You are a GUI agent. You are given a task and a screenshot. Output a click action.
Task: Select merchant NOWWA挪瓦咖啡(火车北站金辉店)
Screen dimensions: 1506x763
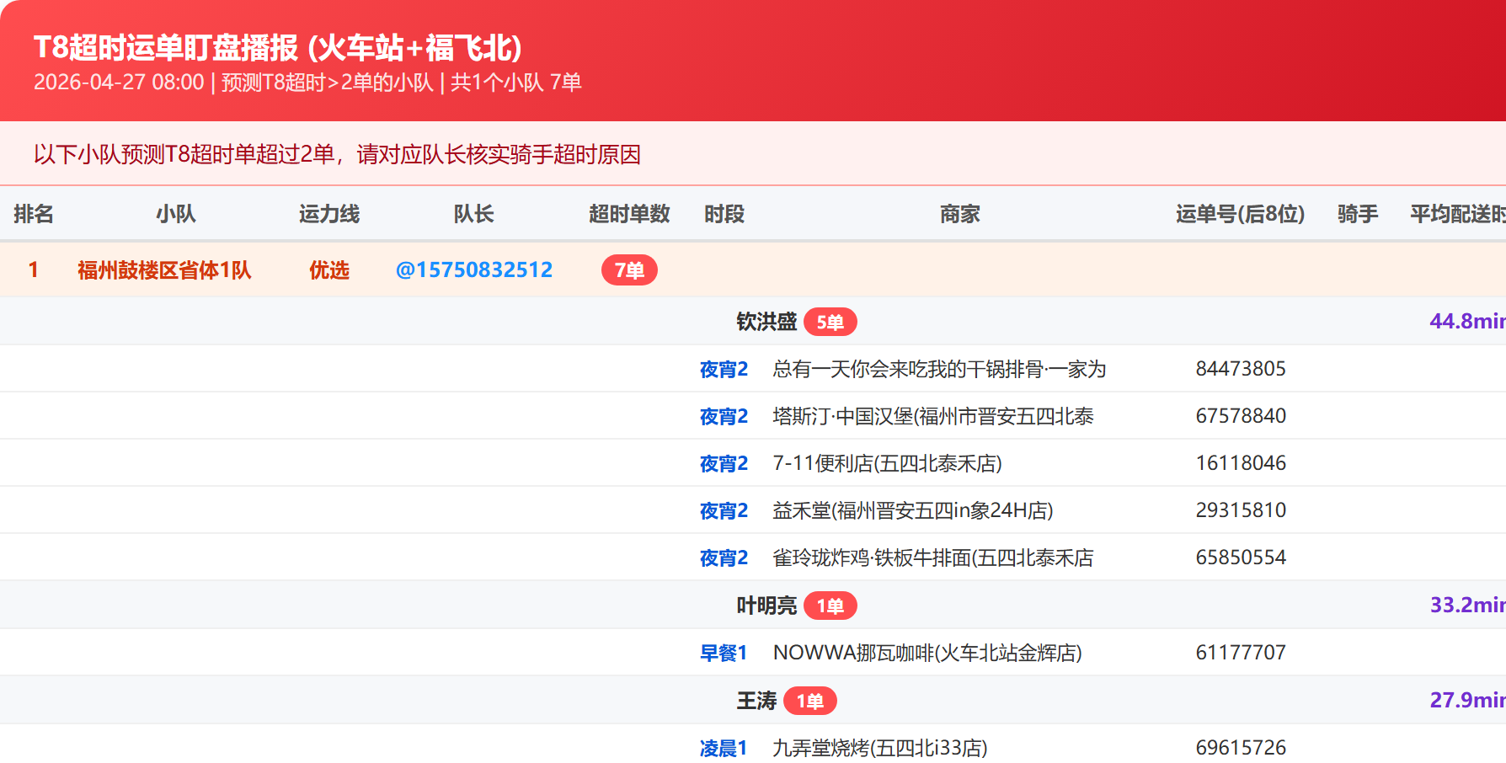[927, 653]
